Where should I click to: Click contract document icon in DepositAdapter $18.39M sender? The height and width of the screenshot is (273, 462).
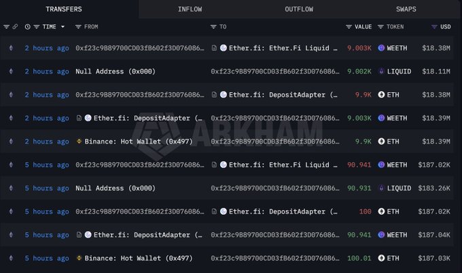pos(79,118)
